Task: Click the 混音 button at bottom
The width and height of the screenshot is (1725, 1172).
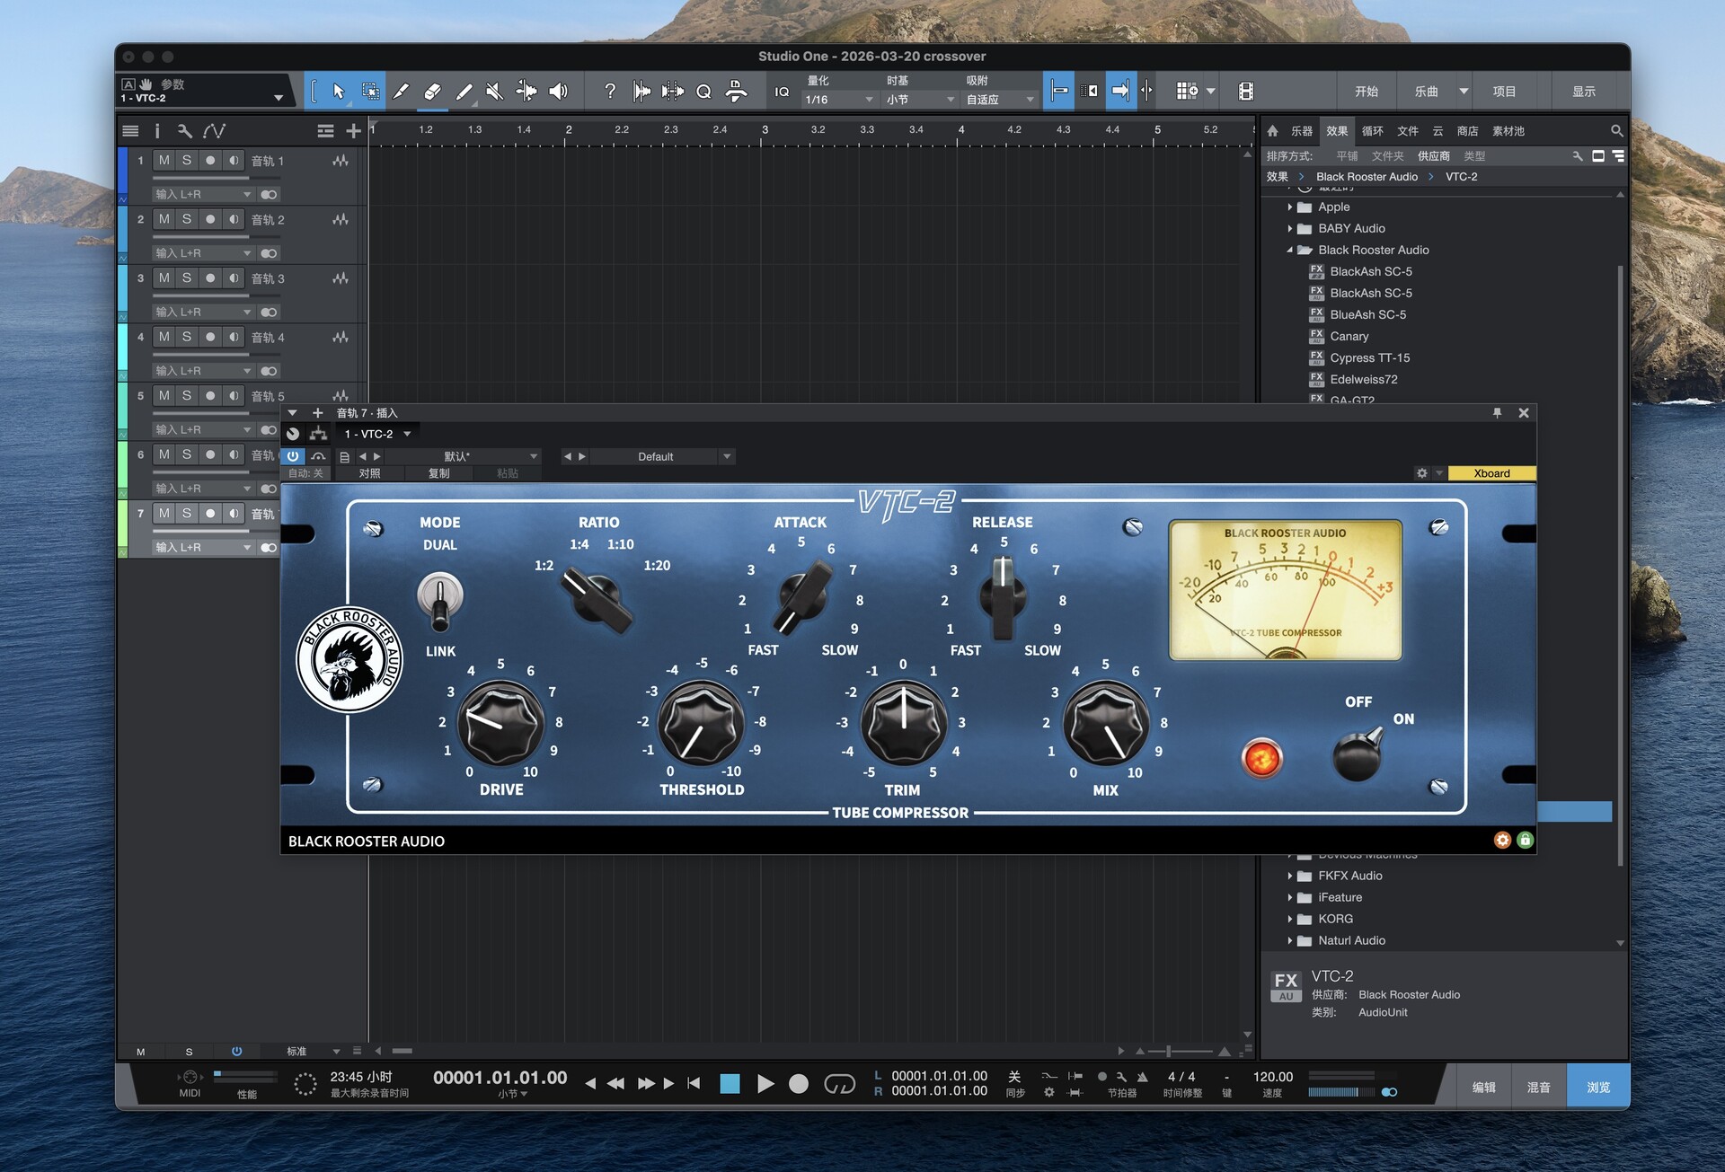Action: tap(1538, 1087)
